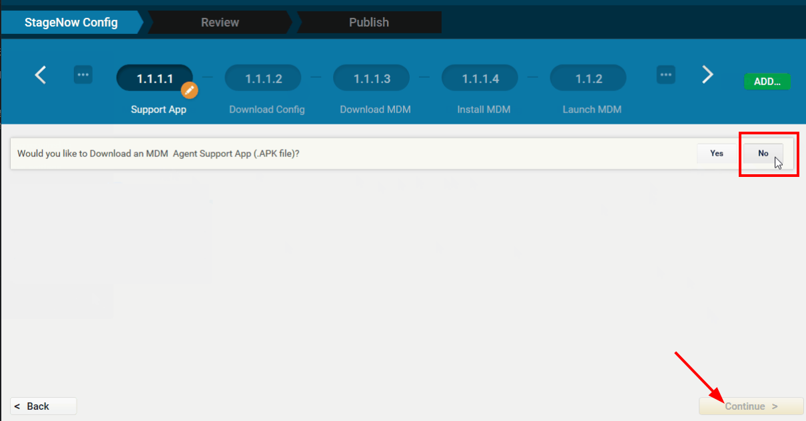Go to step 1.1.2 Launch MDM
Viewport: 806px width, 421px height.
[x=588, y=78]
